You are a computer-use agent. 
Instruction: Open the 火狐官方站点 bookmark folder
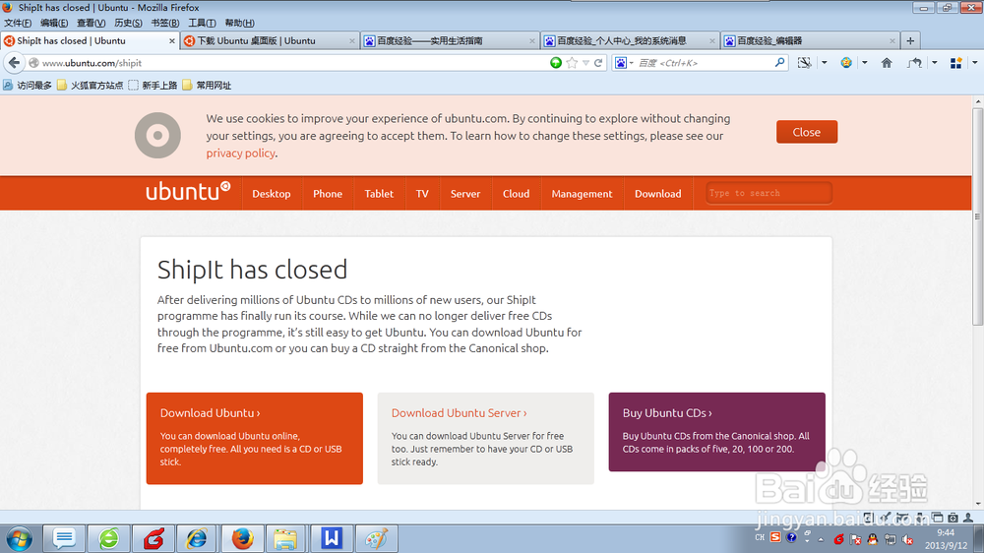(90, 86)
